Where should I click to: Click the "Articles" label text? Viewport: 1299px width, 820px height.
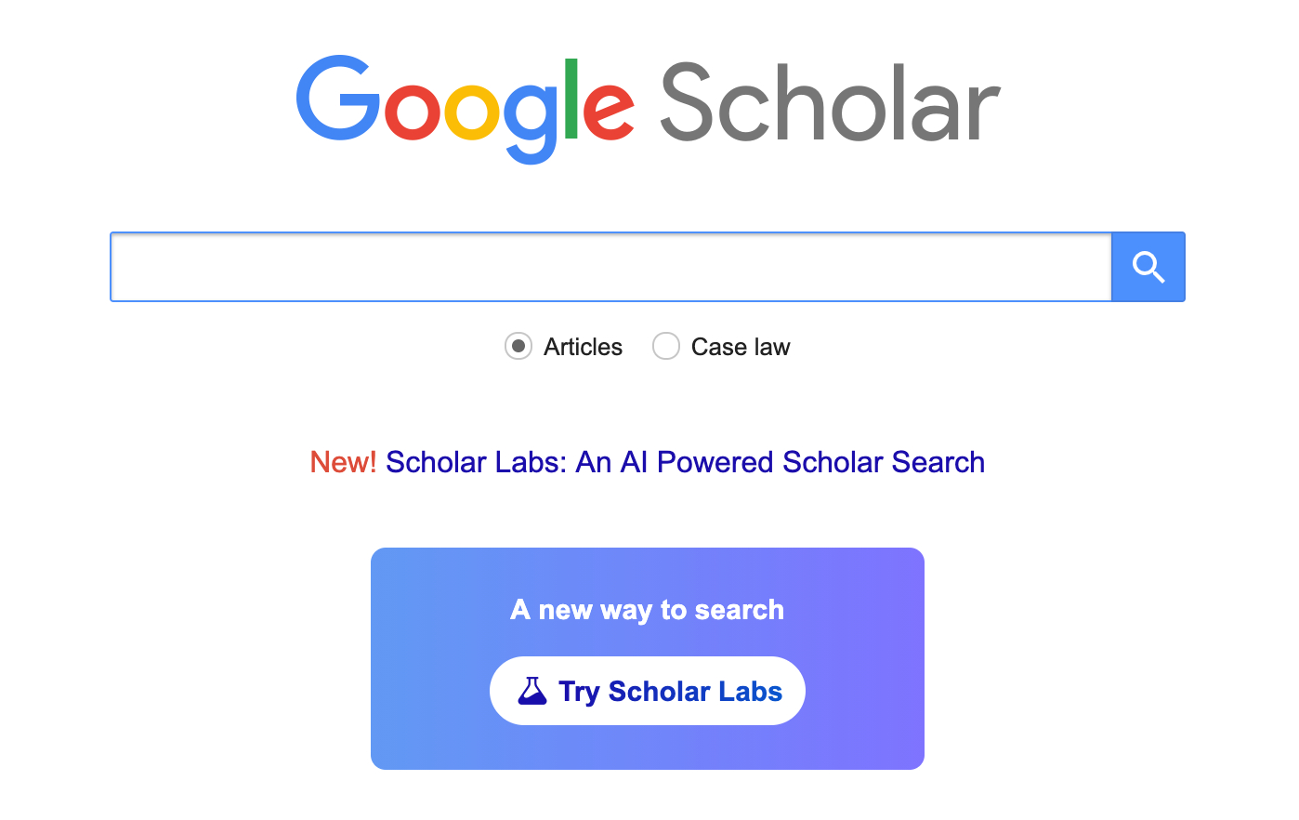[x=583, y=347]
